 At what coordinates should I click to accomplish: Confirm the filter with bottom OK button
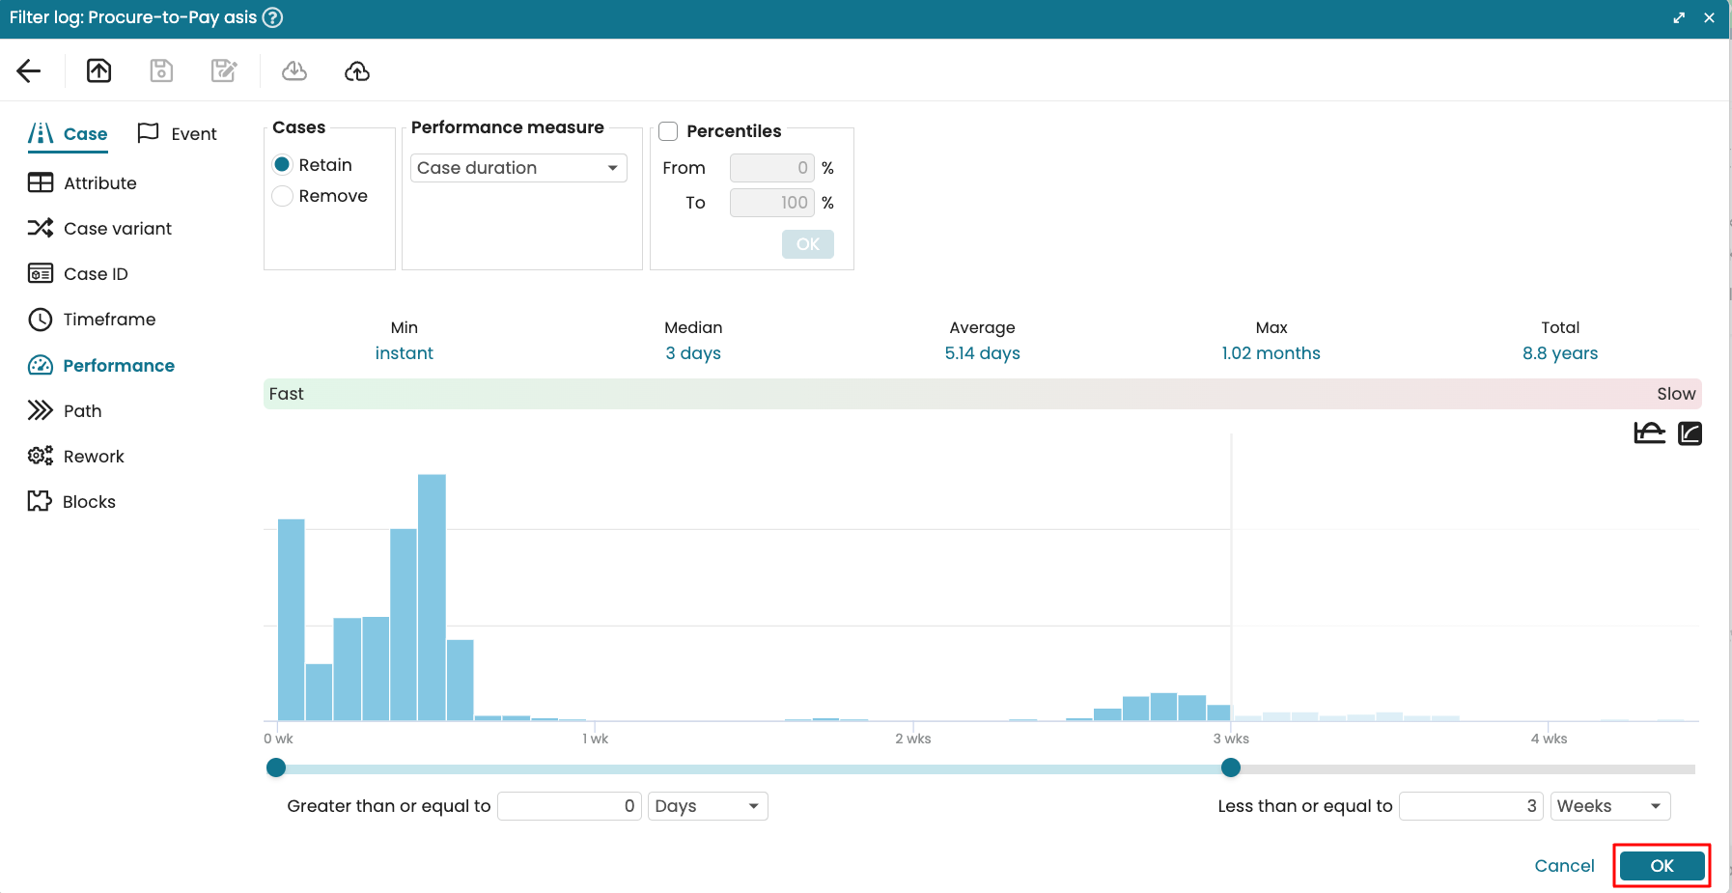tap(1662, 866)
